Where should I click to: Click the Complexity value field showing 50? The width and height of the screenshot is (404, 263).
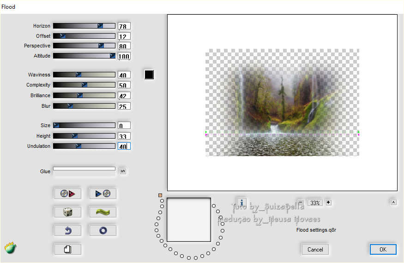(124, 85)
